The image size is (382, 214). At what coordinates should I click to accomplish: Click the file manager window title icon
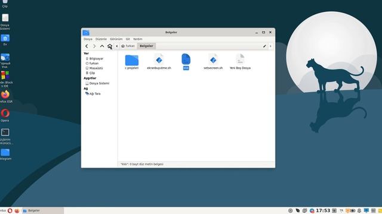86,32
